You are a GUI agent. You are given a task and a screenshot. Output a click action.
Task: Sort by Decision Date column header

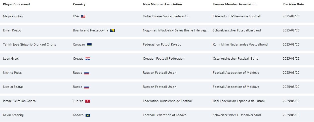coord(294,4)
